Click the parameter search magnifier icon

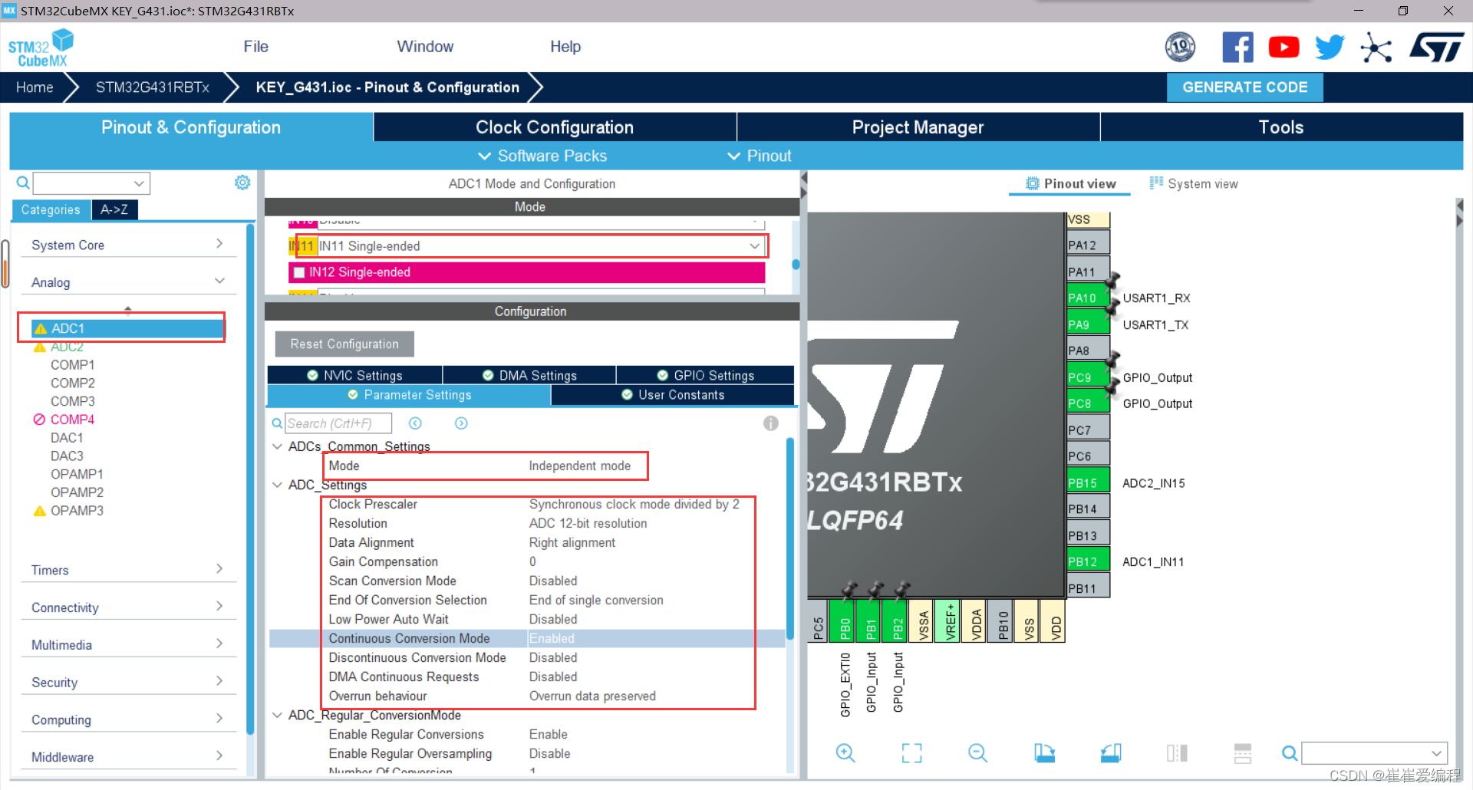coord(277,423)
